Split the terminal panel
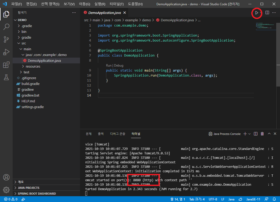This screenshot has height=202, width=280. [x=256, y=134]
